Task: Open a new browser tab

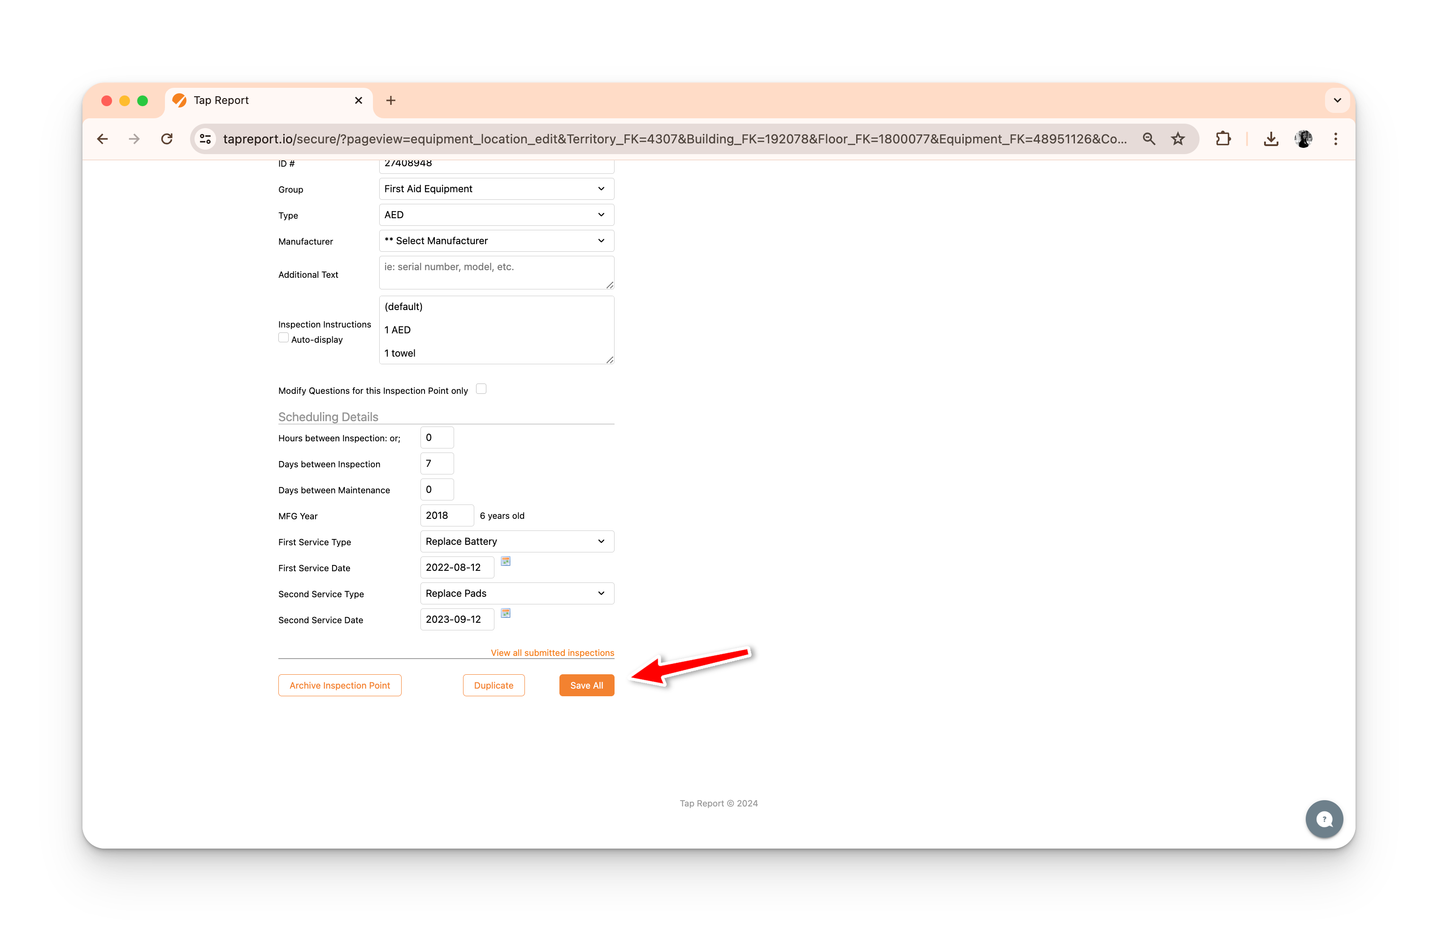Action: click(390, 100)
